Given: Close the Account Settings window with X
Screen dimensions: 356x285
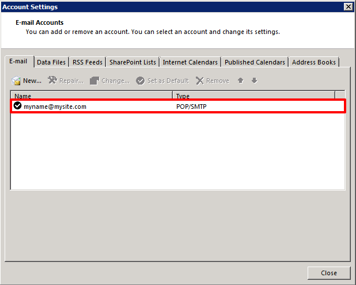Looking at the screenshot, I should point(349,7).
